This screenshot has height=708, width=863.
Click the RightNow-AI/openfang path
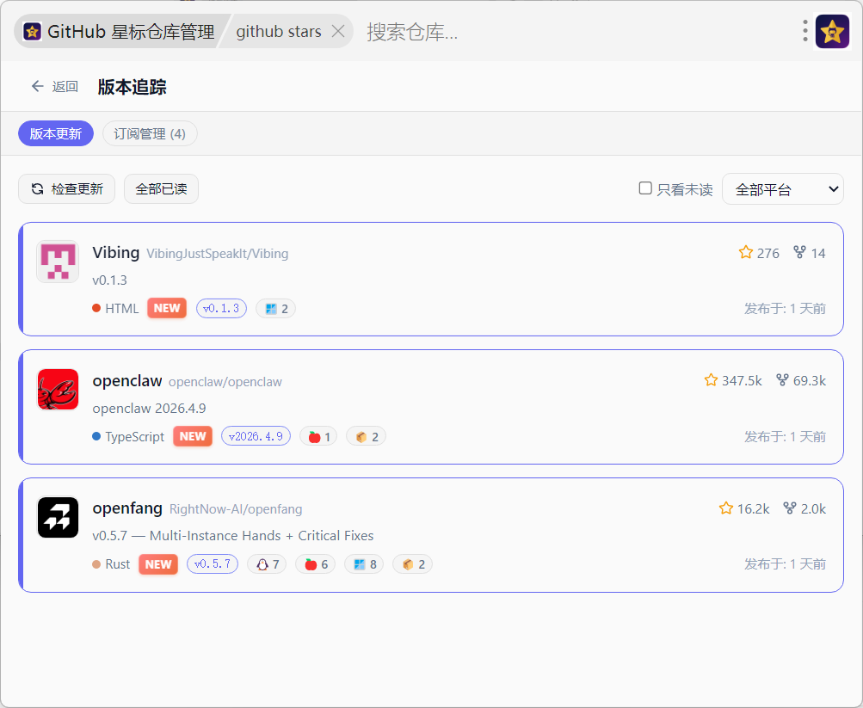click(x=236, y=509)
